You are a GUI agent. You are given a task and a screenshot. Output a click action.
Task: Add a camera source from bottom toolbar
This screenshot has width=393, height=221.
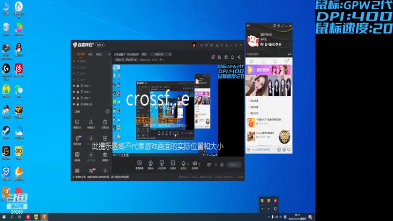[x=150, y=165]
